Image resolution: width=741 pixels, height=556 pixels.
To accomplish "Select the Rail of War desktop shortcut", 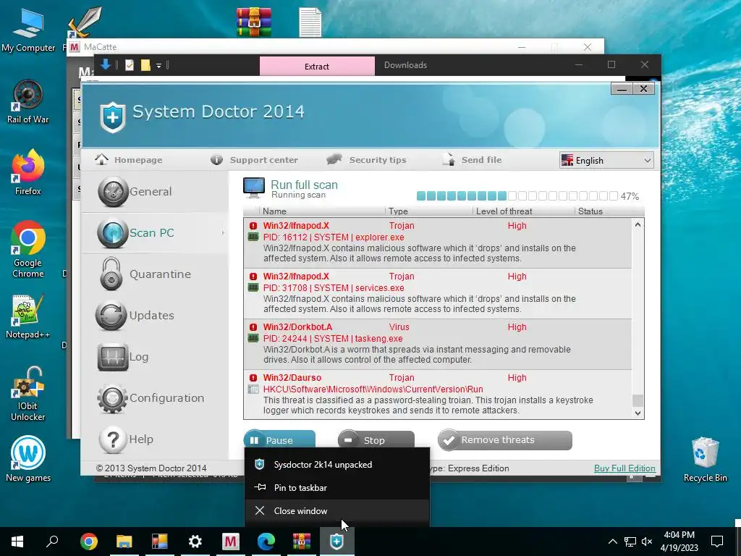I will click(x=28, y=101).
